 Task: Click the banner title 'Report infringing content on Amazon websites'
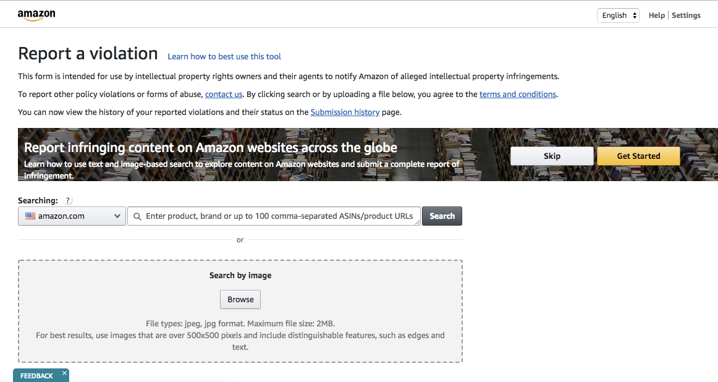pos(211,148)
